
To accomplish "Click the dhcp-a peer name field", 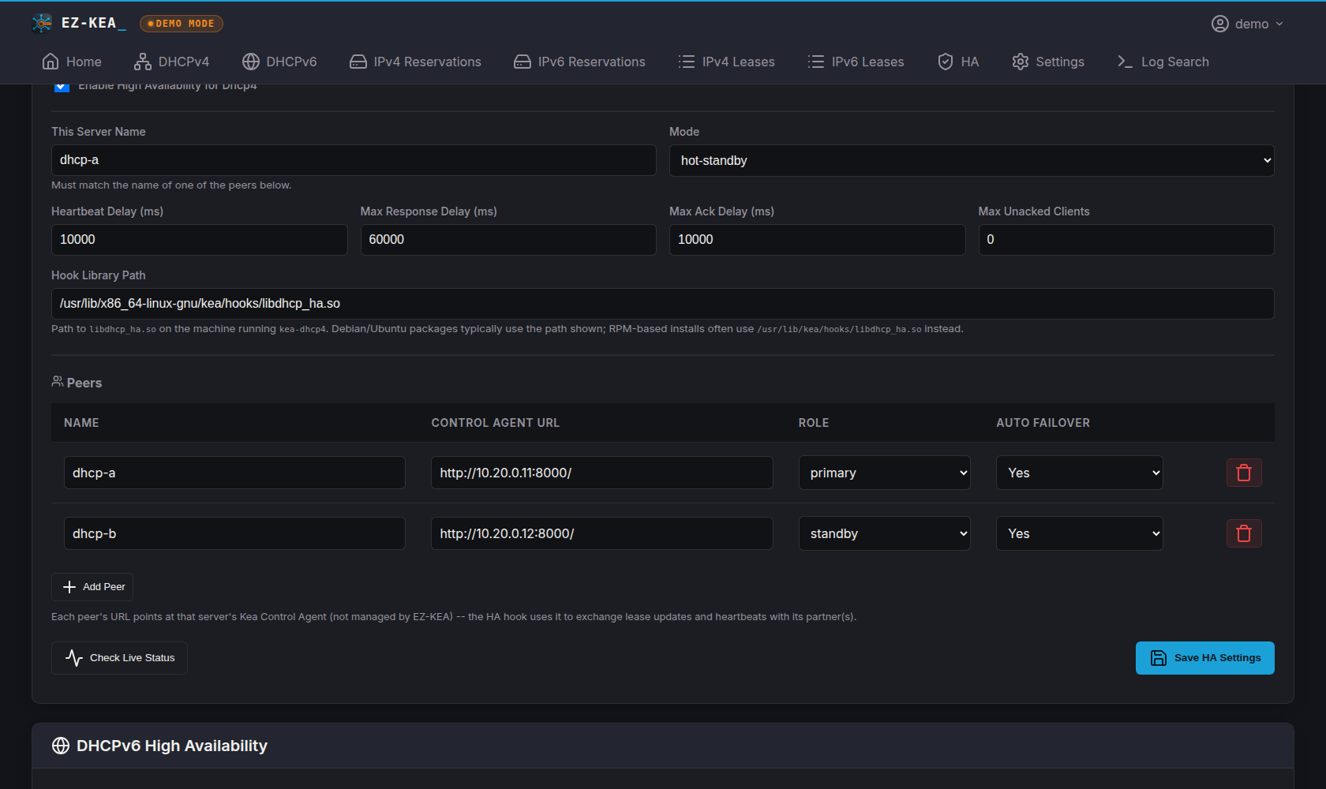I will click(x=234, y=473).
